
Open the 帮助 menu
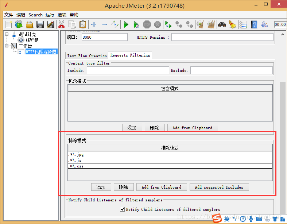pos(74,15)
